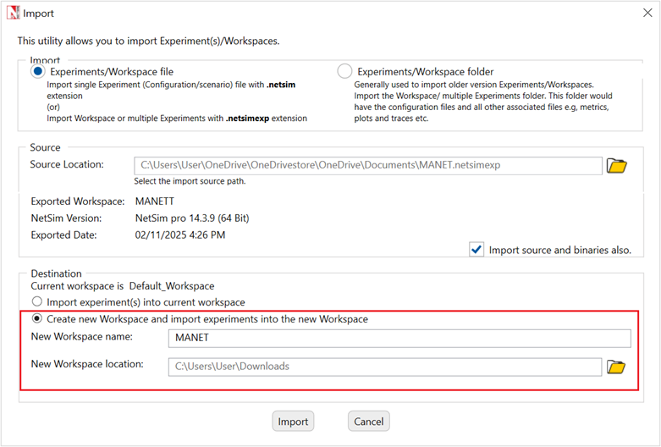Click the 'New Workspace name:' label
This screenshot has width=661, height=447.
coord(82,336)
